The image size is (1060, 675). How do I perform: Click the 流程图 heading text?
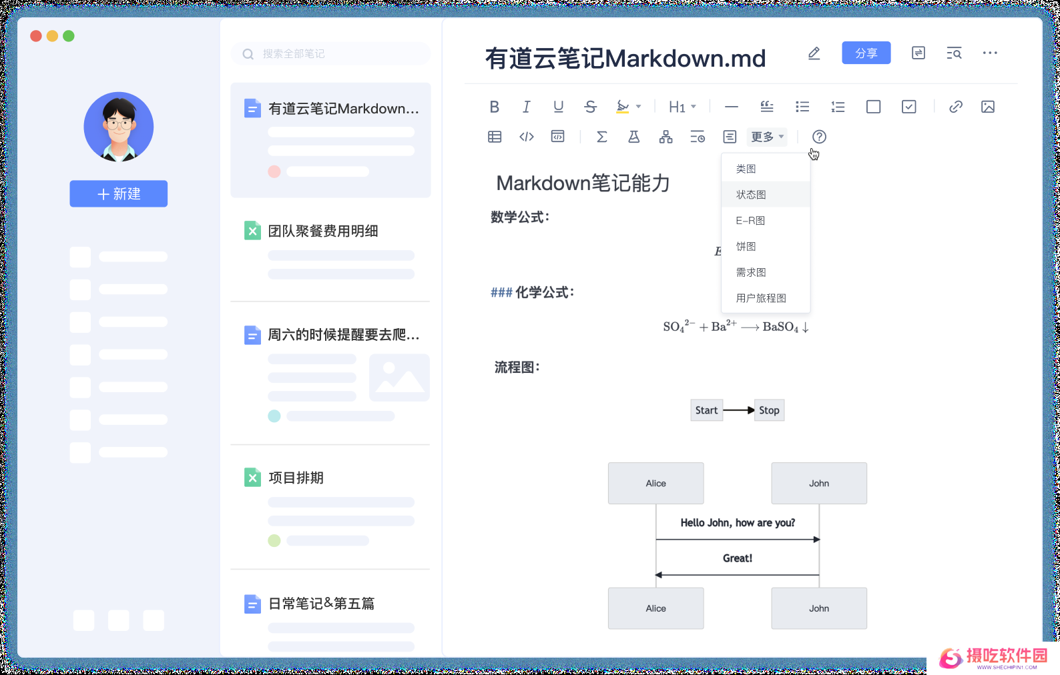tap(517, 368)
